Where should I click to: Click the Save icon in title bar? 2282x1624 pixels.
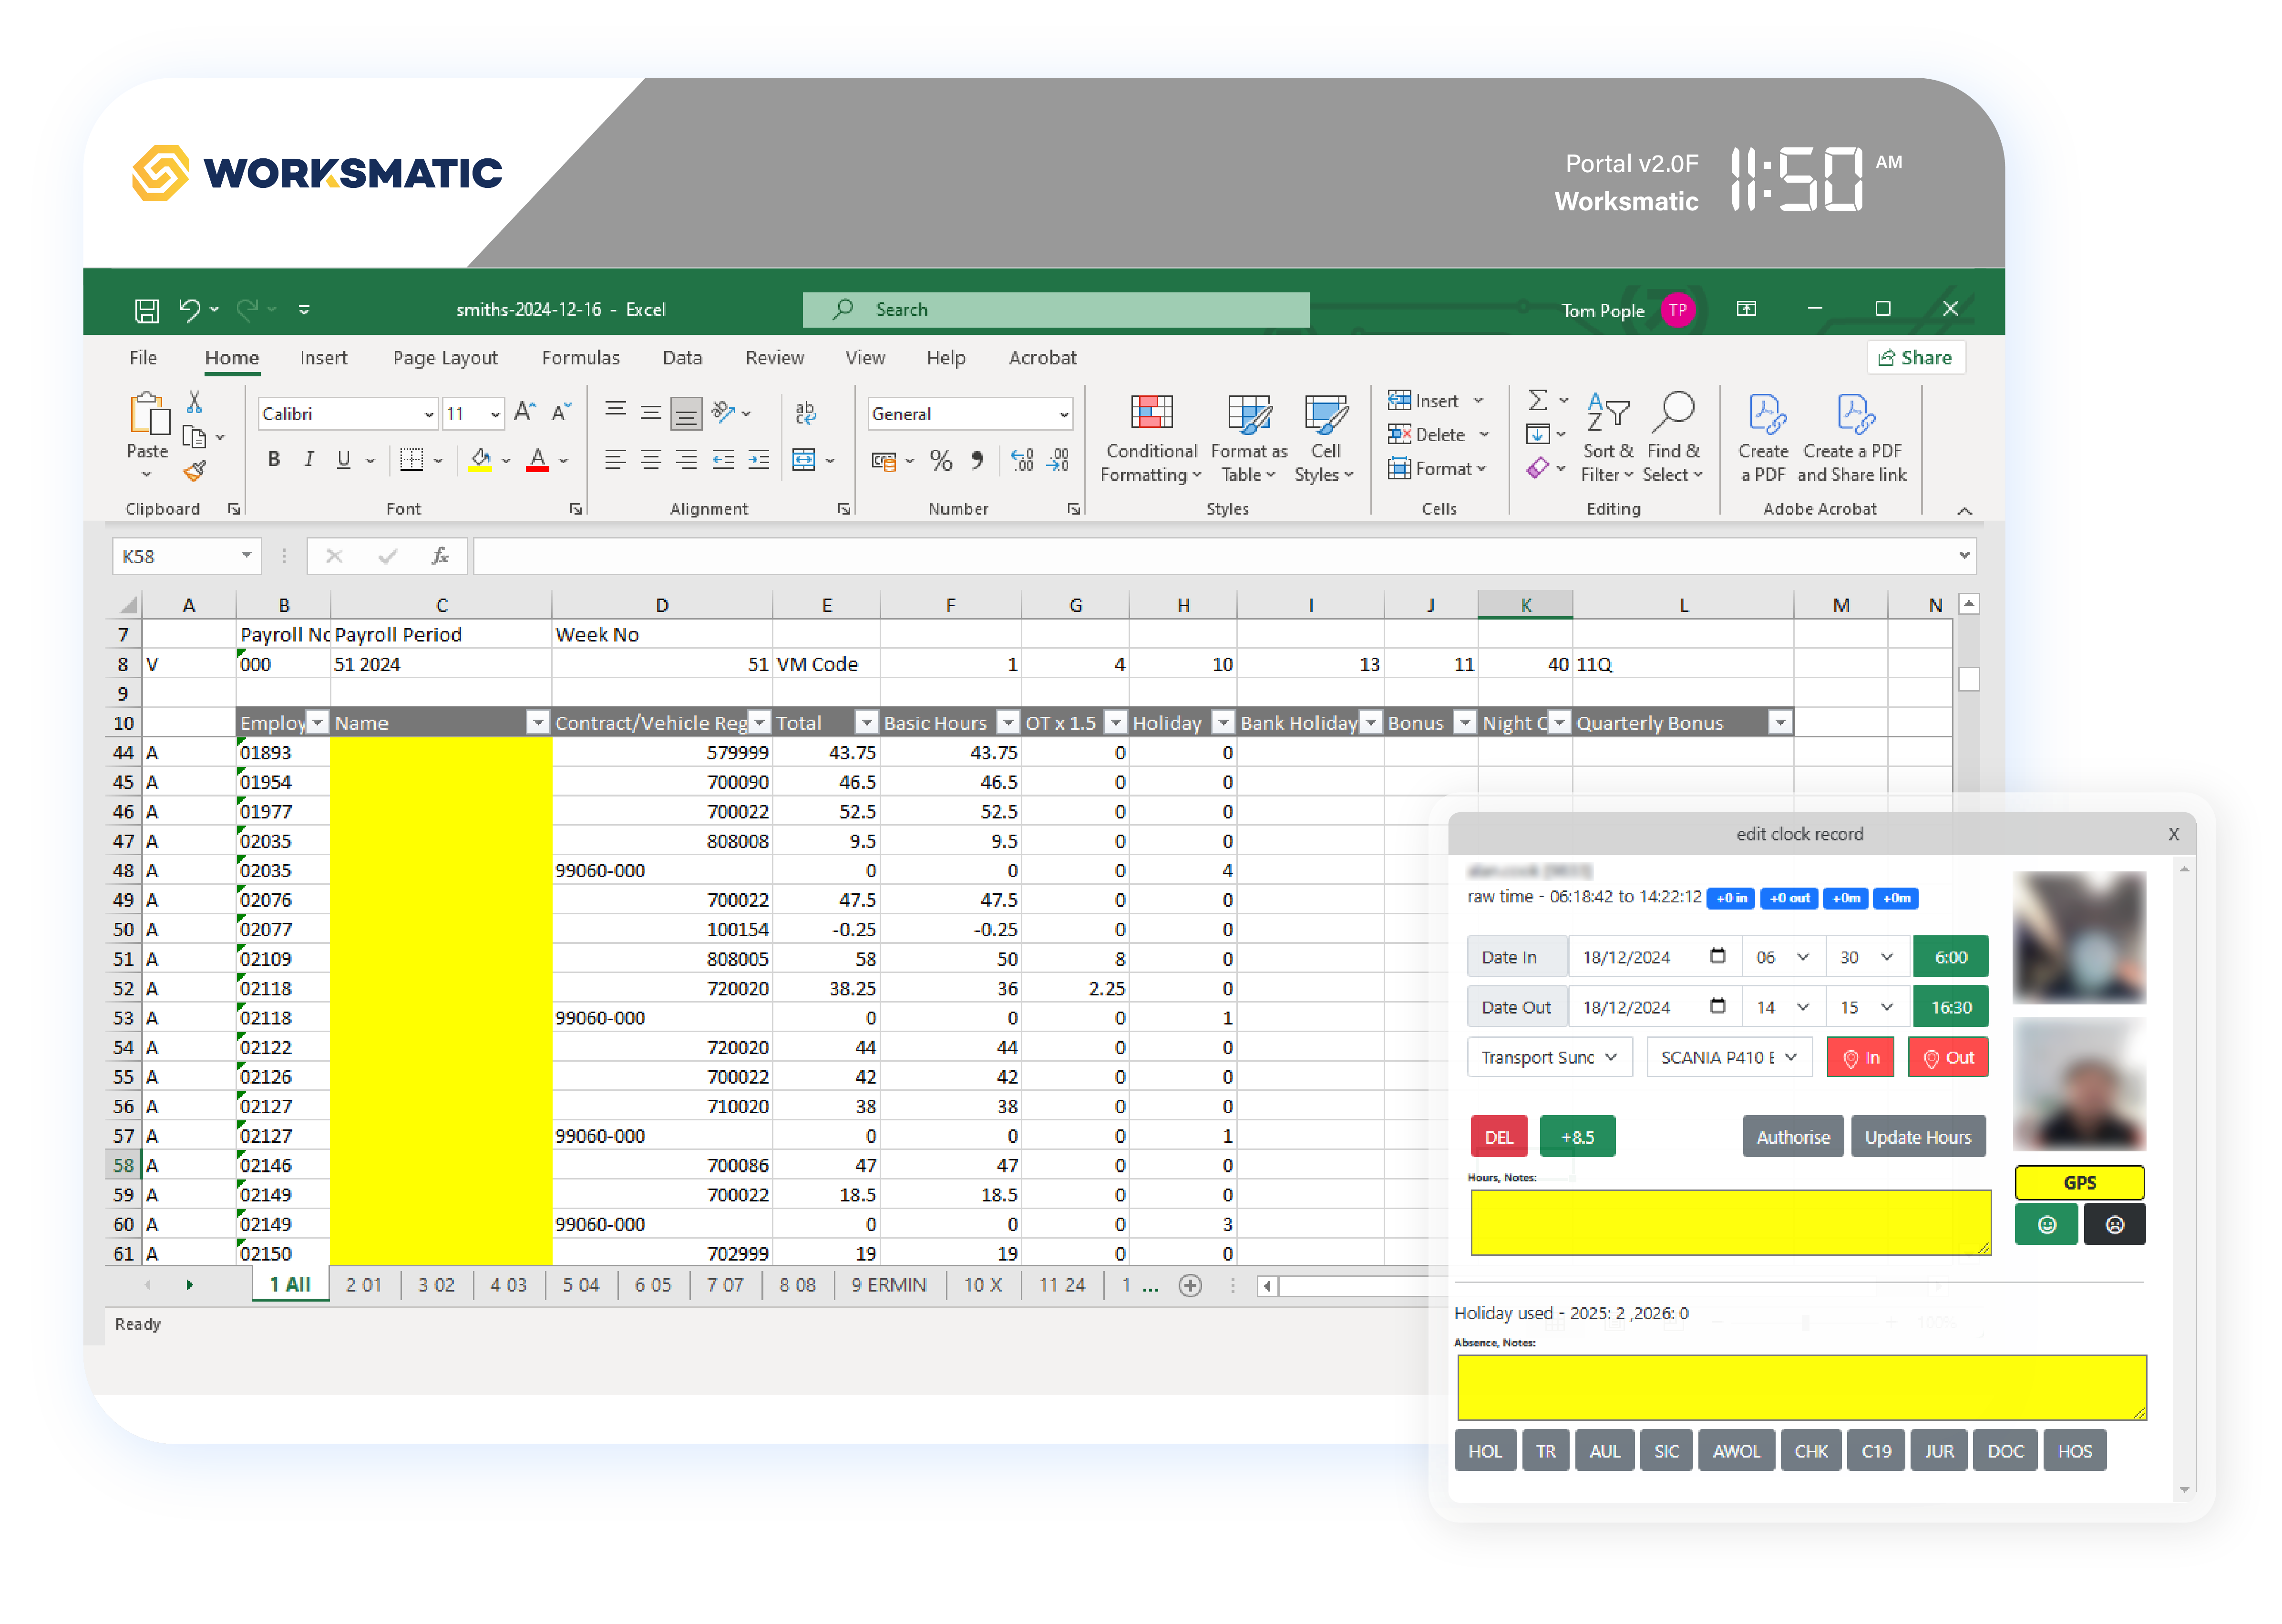point(147,310)
